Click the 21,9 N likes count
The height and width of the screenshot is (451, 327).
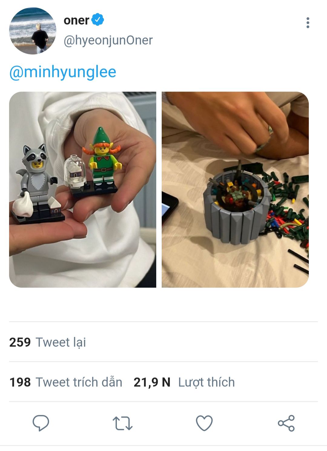point(152,382)
